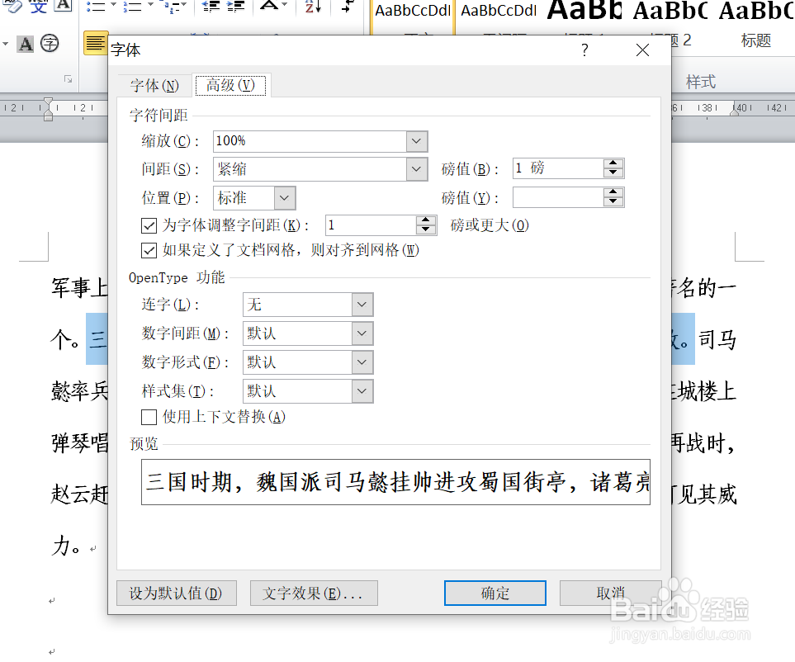Open the 间距 spacing dropdown

pos(416,168)
